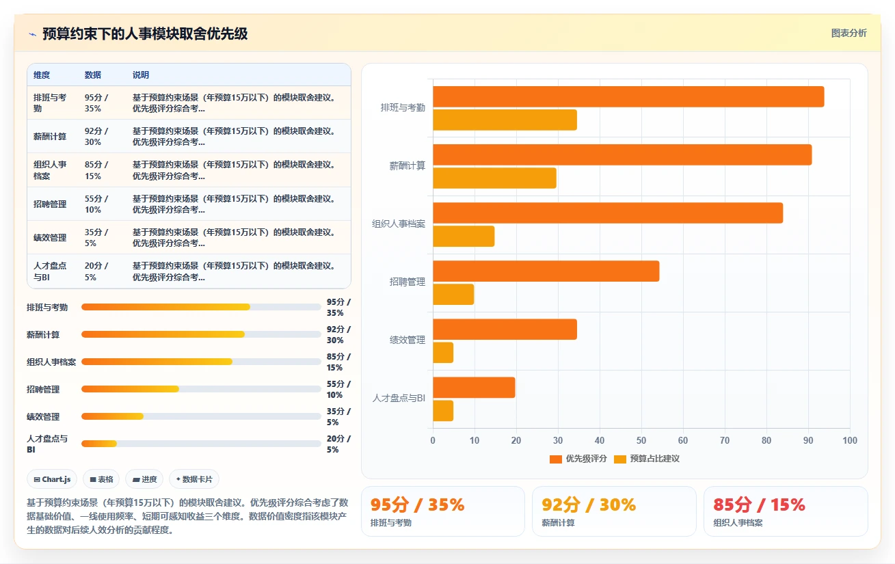Click the 95分 / 35% table cell

coord(103,103)
